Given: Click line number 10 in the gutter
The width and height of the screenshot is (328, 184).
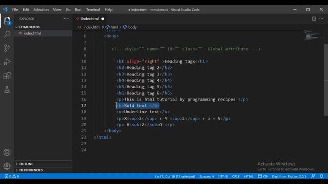Looking at the screenshot, I should (84, 61).
